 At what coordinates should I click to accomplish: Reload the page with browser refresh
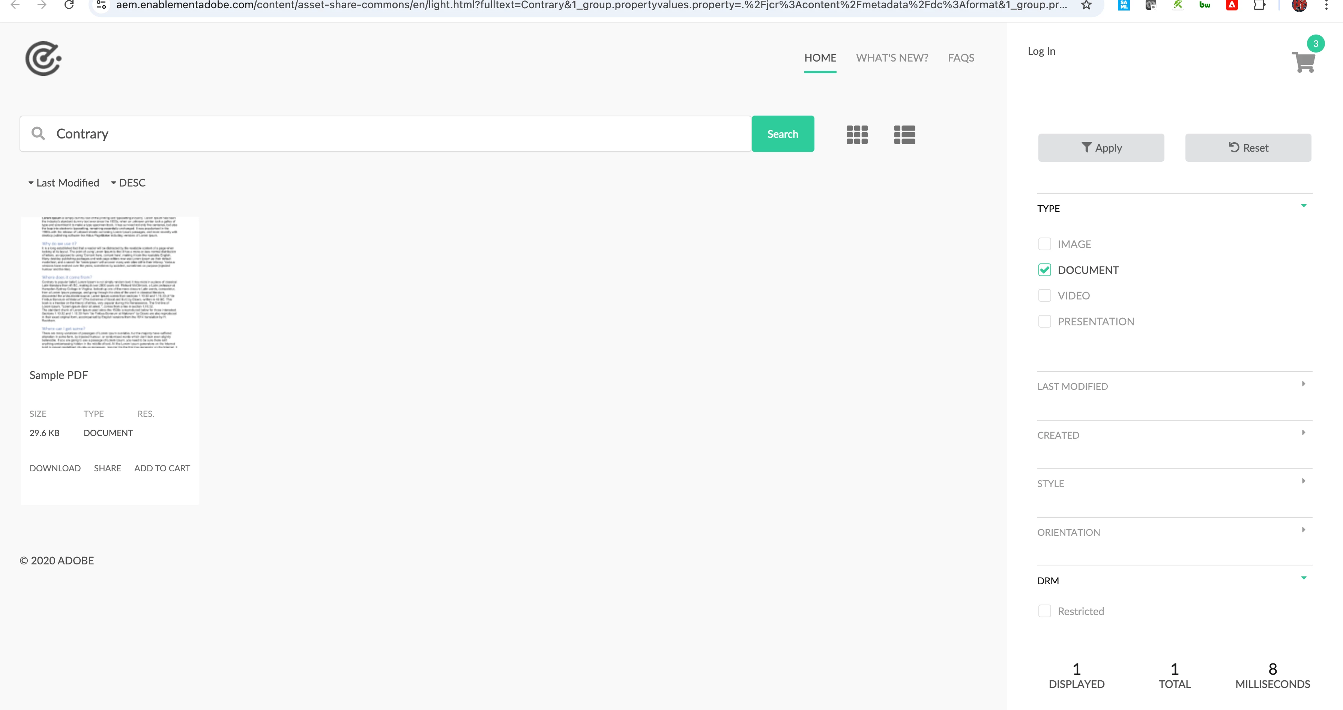tap(69, 5)
